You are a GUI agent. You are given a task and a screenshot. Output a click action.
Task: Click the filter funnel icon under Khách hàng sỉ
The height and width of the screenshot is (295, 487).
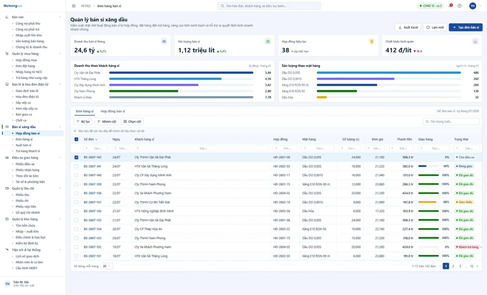pyautogui.click(x=138, y=148)
